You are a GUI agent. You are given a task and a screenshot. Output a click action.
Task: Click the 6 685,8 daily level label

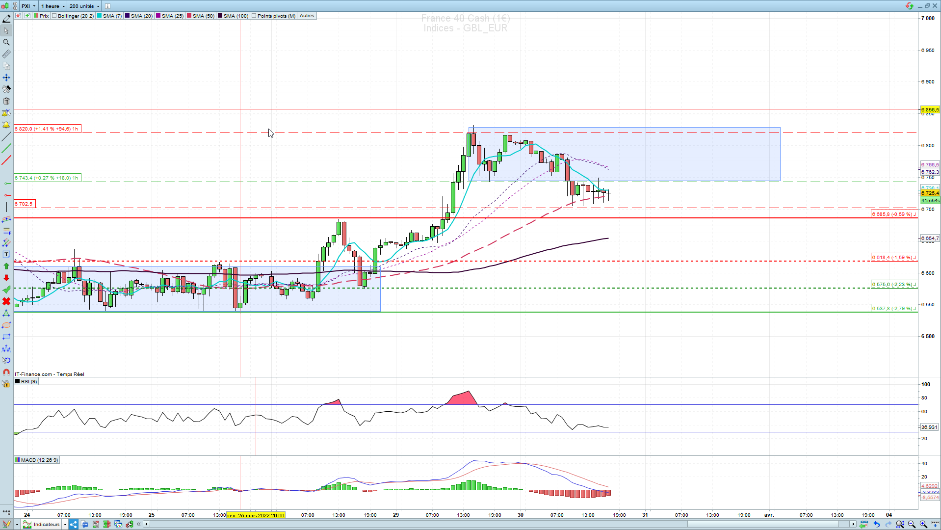click(x=894, y=214)
